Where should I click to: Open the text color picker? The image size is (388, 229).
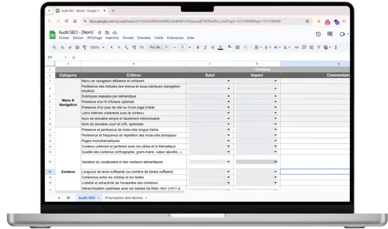220,47
